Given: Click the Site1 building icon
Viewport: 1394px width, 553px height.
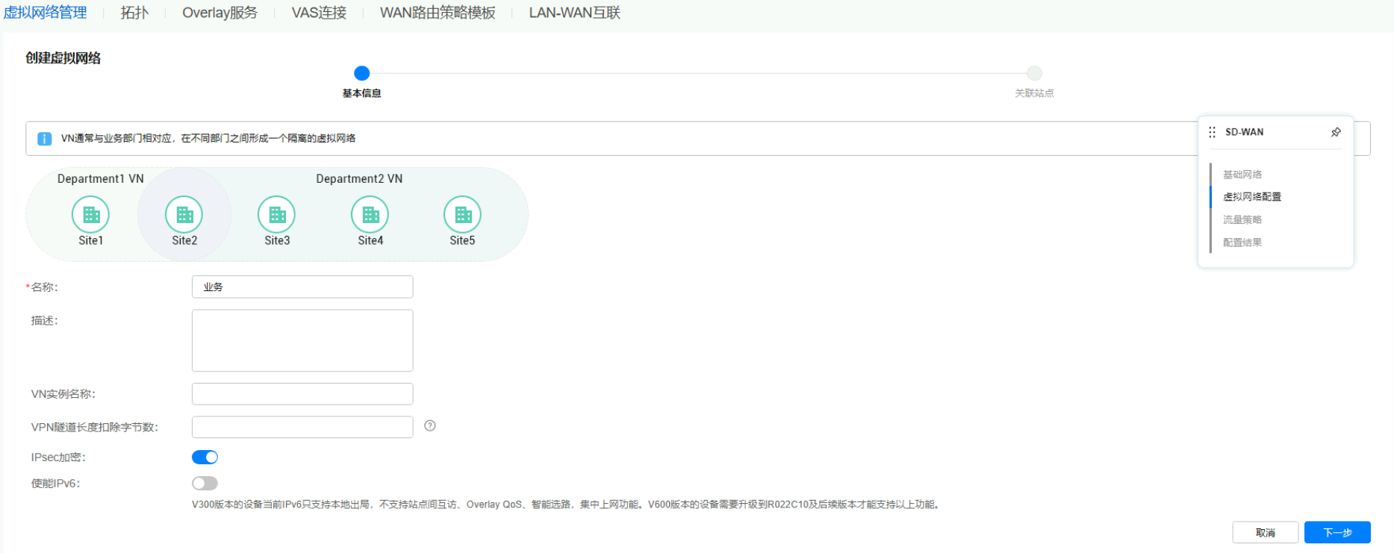Looking at the screenshot, I should (x=90, y=215).
